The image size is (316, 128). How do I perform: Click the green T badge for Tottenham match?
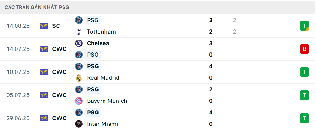304,26
